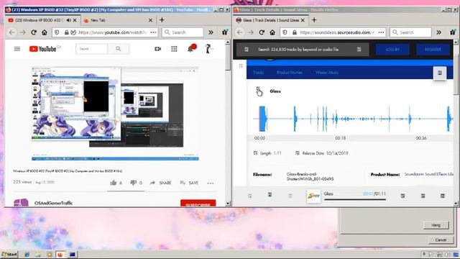This screenshot has height=259, width=460.
Task: Open more actions ellipsis under video
Action: click(x=211, y=183)
